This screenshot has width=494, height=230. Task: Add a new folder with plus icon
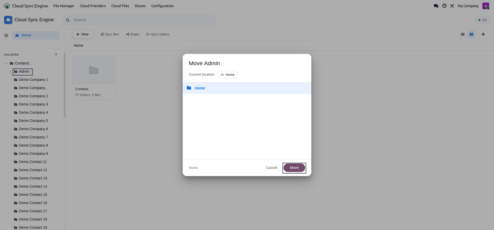[x=56, y=54]
